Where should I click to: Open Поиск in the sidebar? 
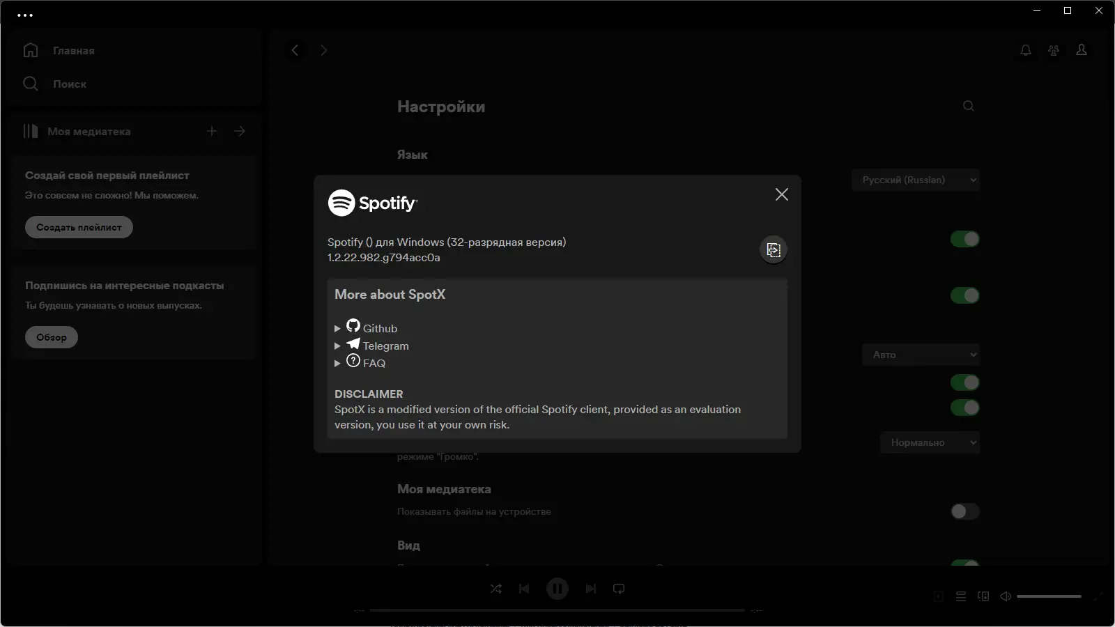[x=70, y=84]
